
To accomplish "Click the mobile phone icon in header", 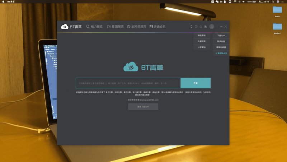I will click(192, 26).
